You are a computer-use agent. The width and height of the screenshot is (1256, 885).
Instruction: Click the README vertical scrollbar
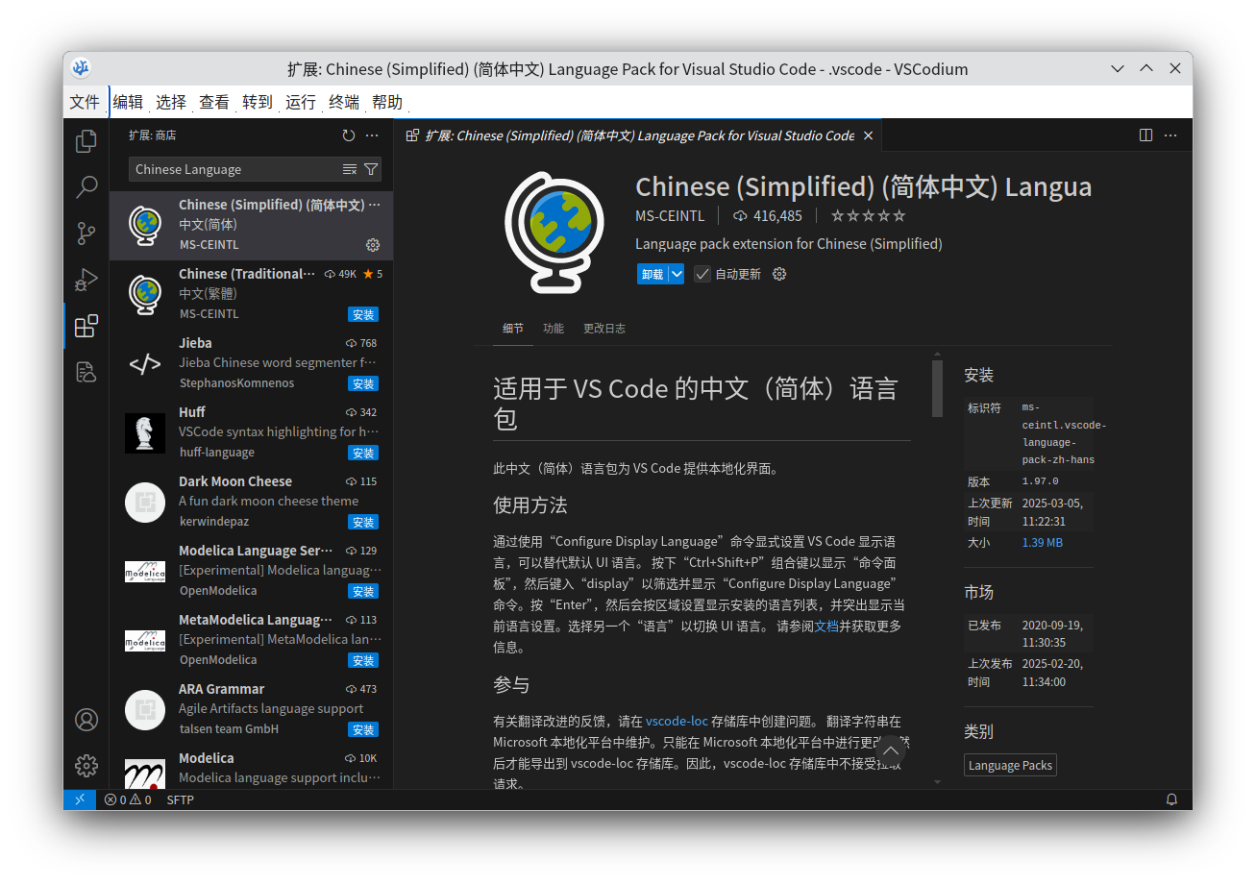[x=937, y=389]
